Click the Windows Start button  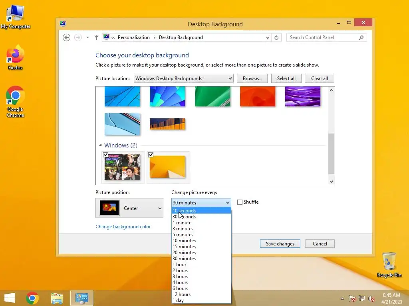(10, 298)
